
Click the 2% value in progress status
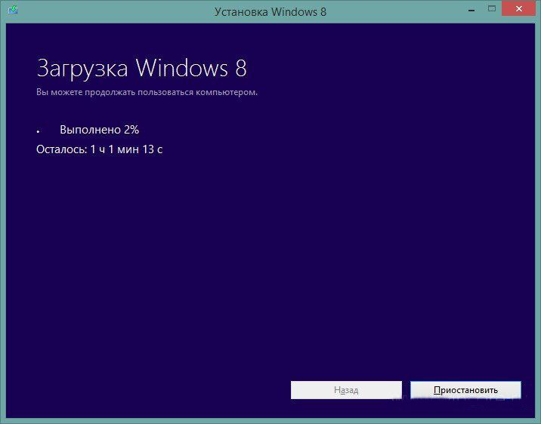coord(131,130)
